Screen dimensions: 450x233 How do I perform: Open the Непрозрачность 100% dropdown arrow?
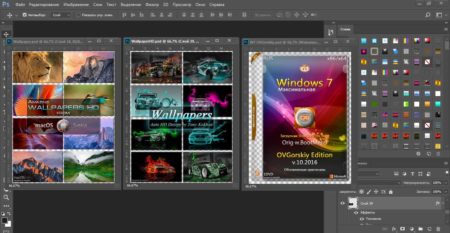click(446, 183)
